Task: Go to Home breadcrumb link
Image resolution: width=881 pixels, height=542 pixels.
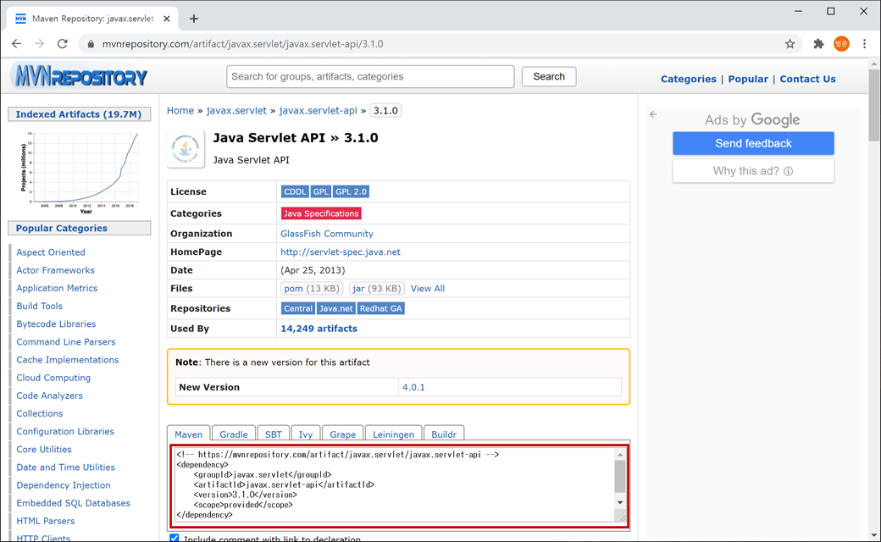Action: point(180,111)
